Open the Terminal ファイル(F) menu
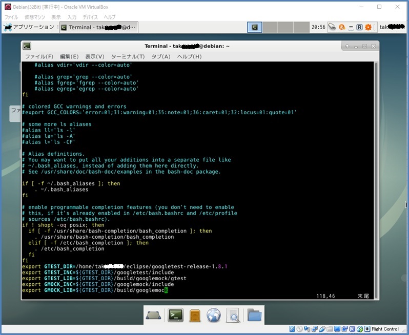 tap(39, 56)
